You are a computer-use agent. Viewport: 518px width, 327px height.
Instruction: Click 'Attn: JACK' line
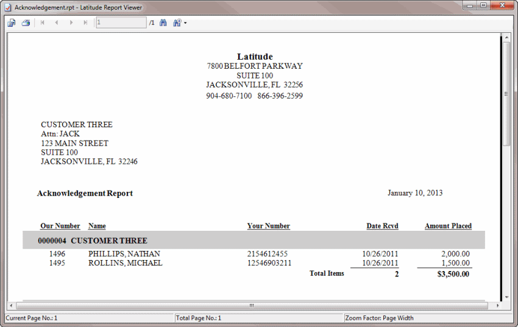click(60, 133)
